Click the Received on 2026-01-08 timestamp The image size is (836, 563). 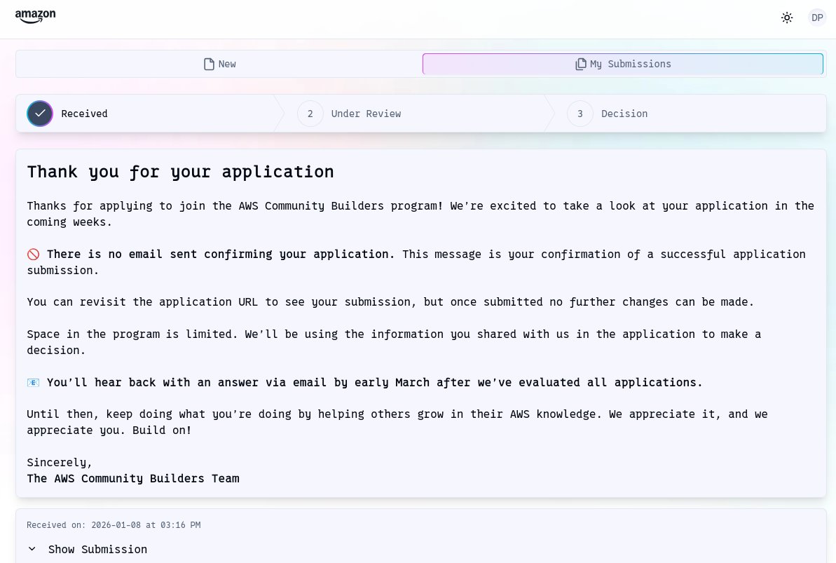coord(114,525)
